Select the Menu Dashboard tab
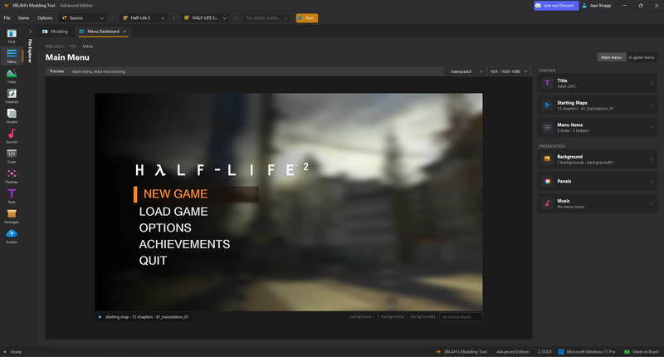 tap(103, 32)
